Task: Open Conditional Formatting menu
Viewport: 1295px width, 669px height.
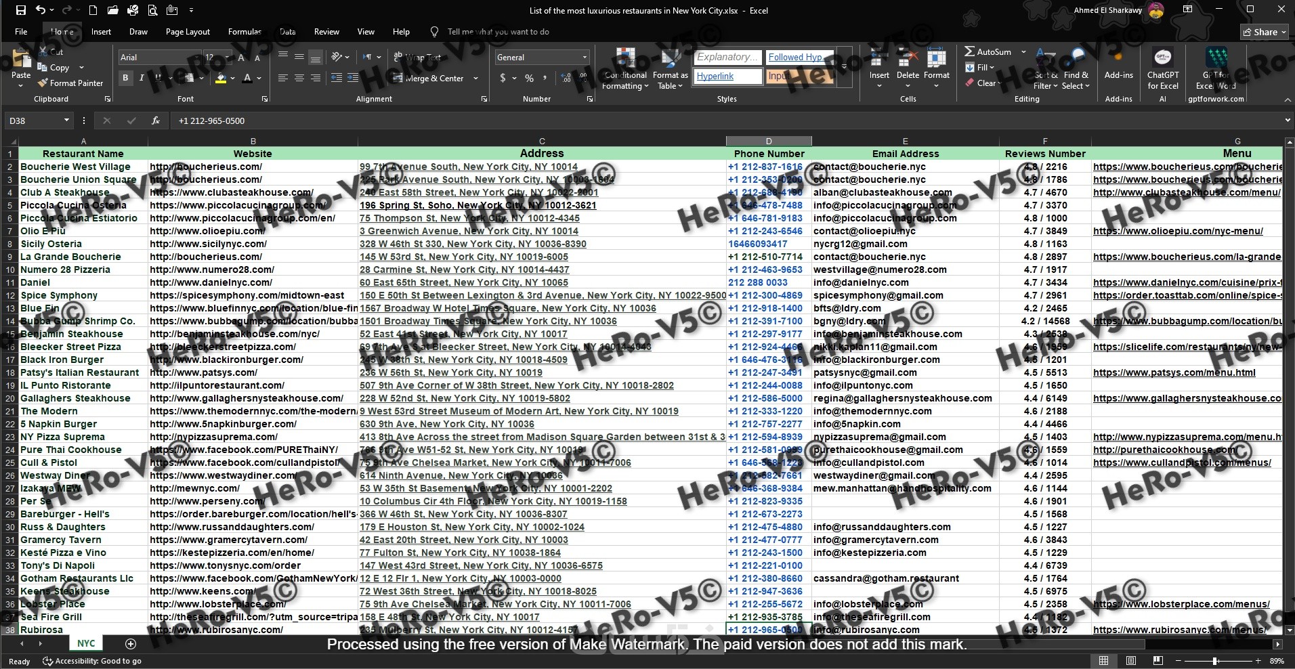Action: [x=625, y=69]
